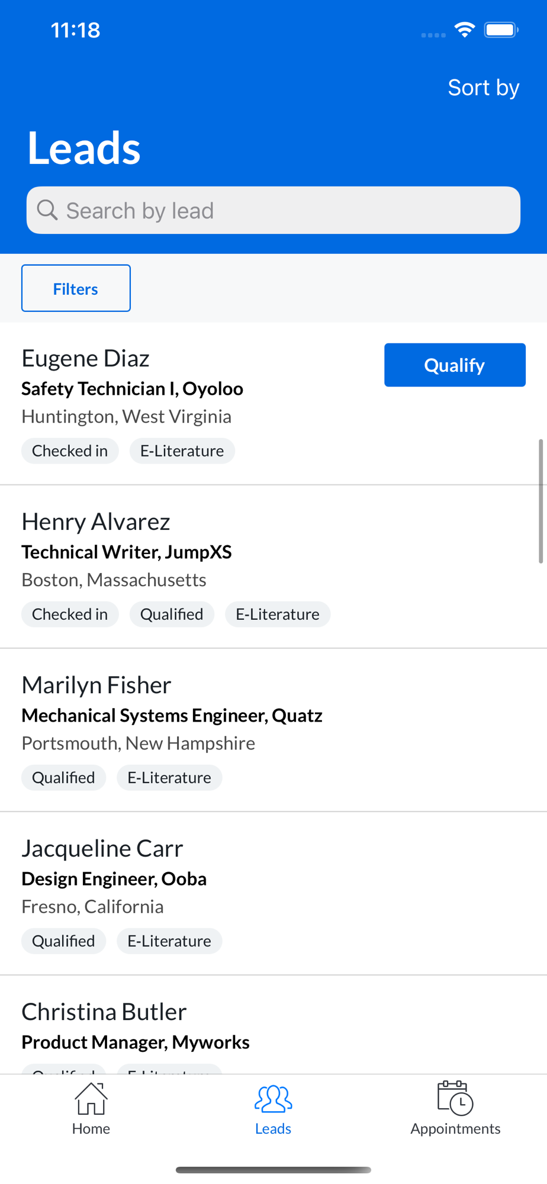This screenshot has width=547, height=1184.
Task: Tap Henry Alvarez's Qualified tag
Action: click(x=172, y=614)
